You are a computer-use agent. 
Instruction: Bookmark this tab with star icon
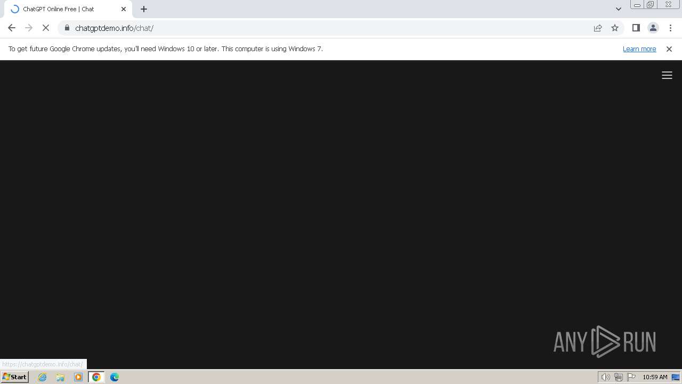tap(615, 28)
